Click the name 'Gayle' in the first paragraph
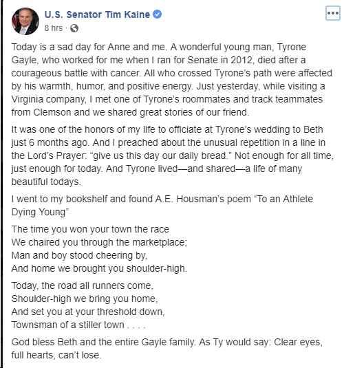This screenshot has width=344, height=368. click(x=24, y=61)
